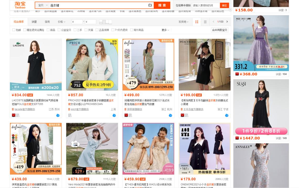Open the VERO MODA blue dress thumbnail

pos(92,149)
